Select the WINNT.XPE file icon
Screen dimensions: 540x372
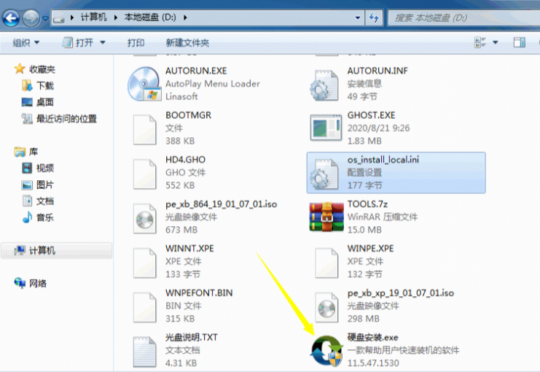[144, 263]
